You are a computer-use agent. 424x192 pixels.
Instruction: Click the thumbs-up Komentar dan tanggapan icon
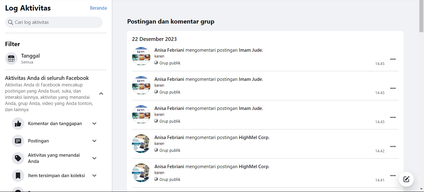point(18,124)
